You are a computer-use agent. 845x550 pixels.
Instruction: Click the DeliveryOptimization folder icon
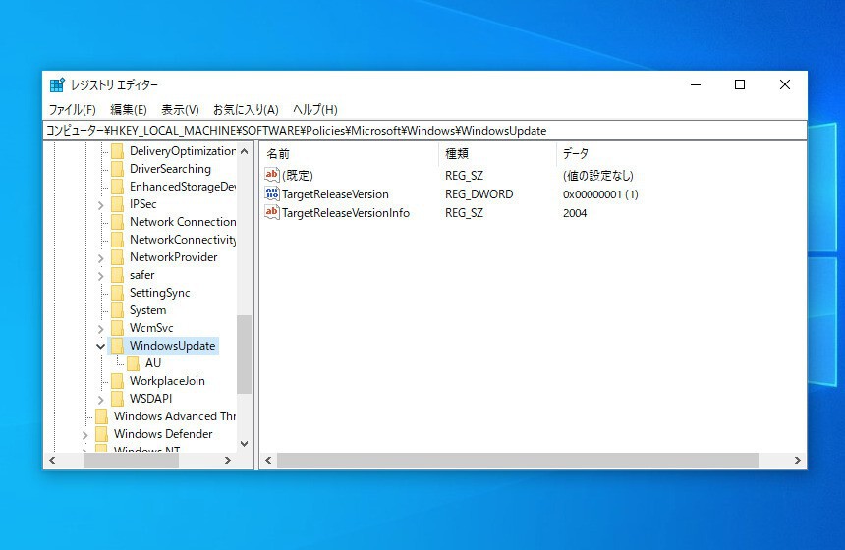(118, 151)
